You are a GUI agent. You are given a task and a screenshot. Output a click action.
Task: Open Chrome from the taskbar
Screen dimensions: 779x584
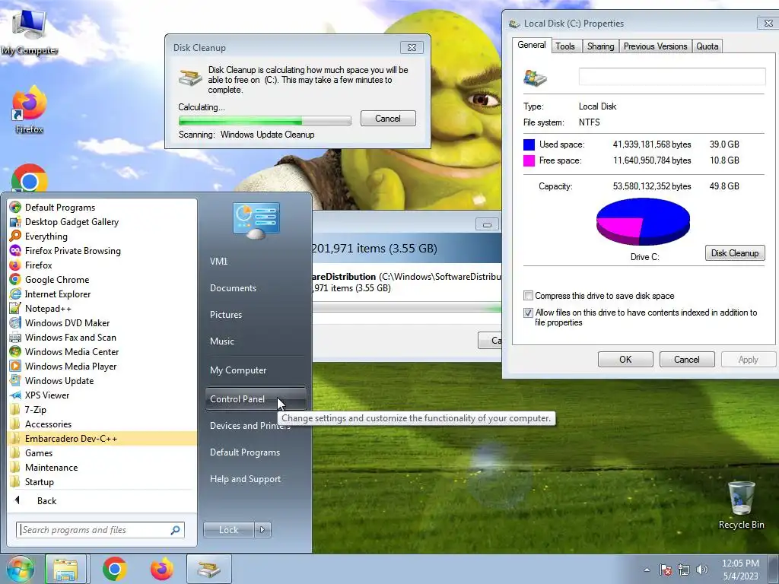click(x=114, y=569)
